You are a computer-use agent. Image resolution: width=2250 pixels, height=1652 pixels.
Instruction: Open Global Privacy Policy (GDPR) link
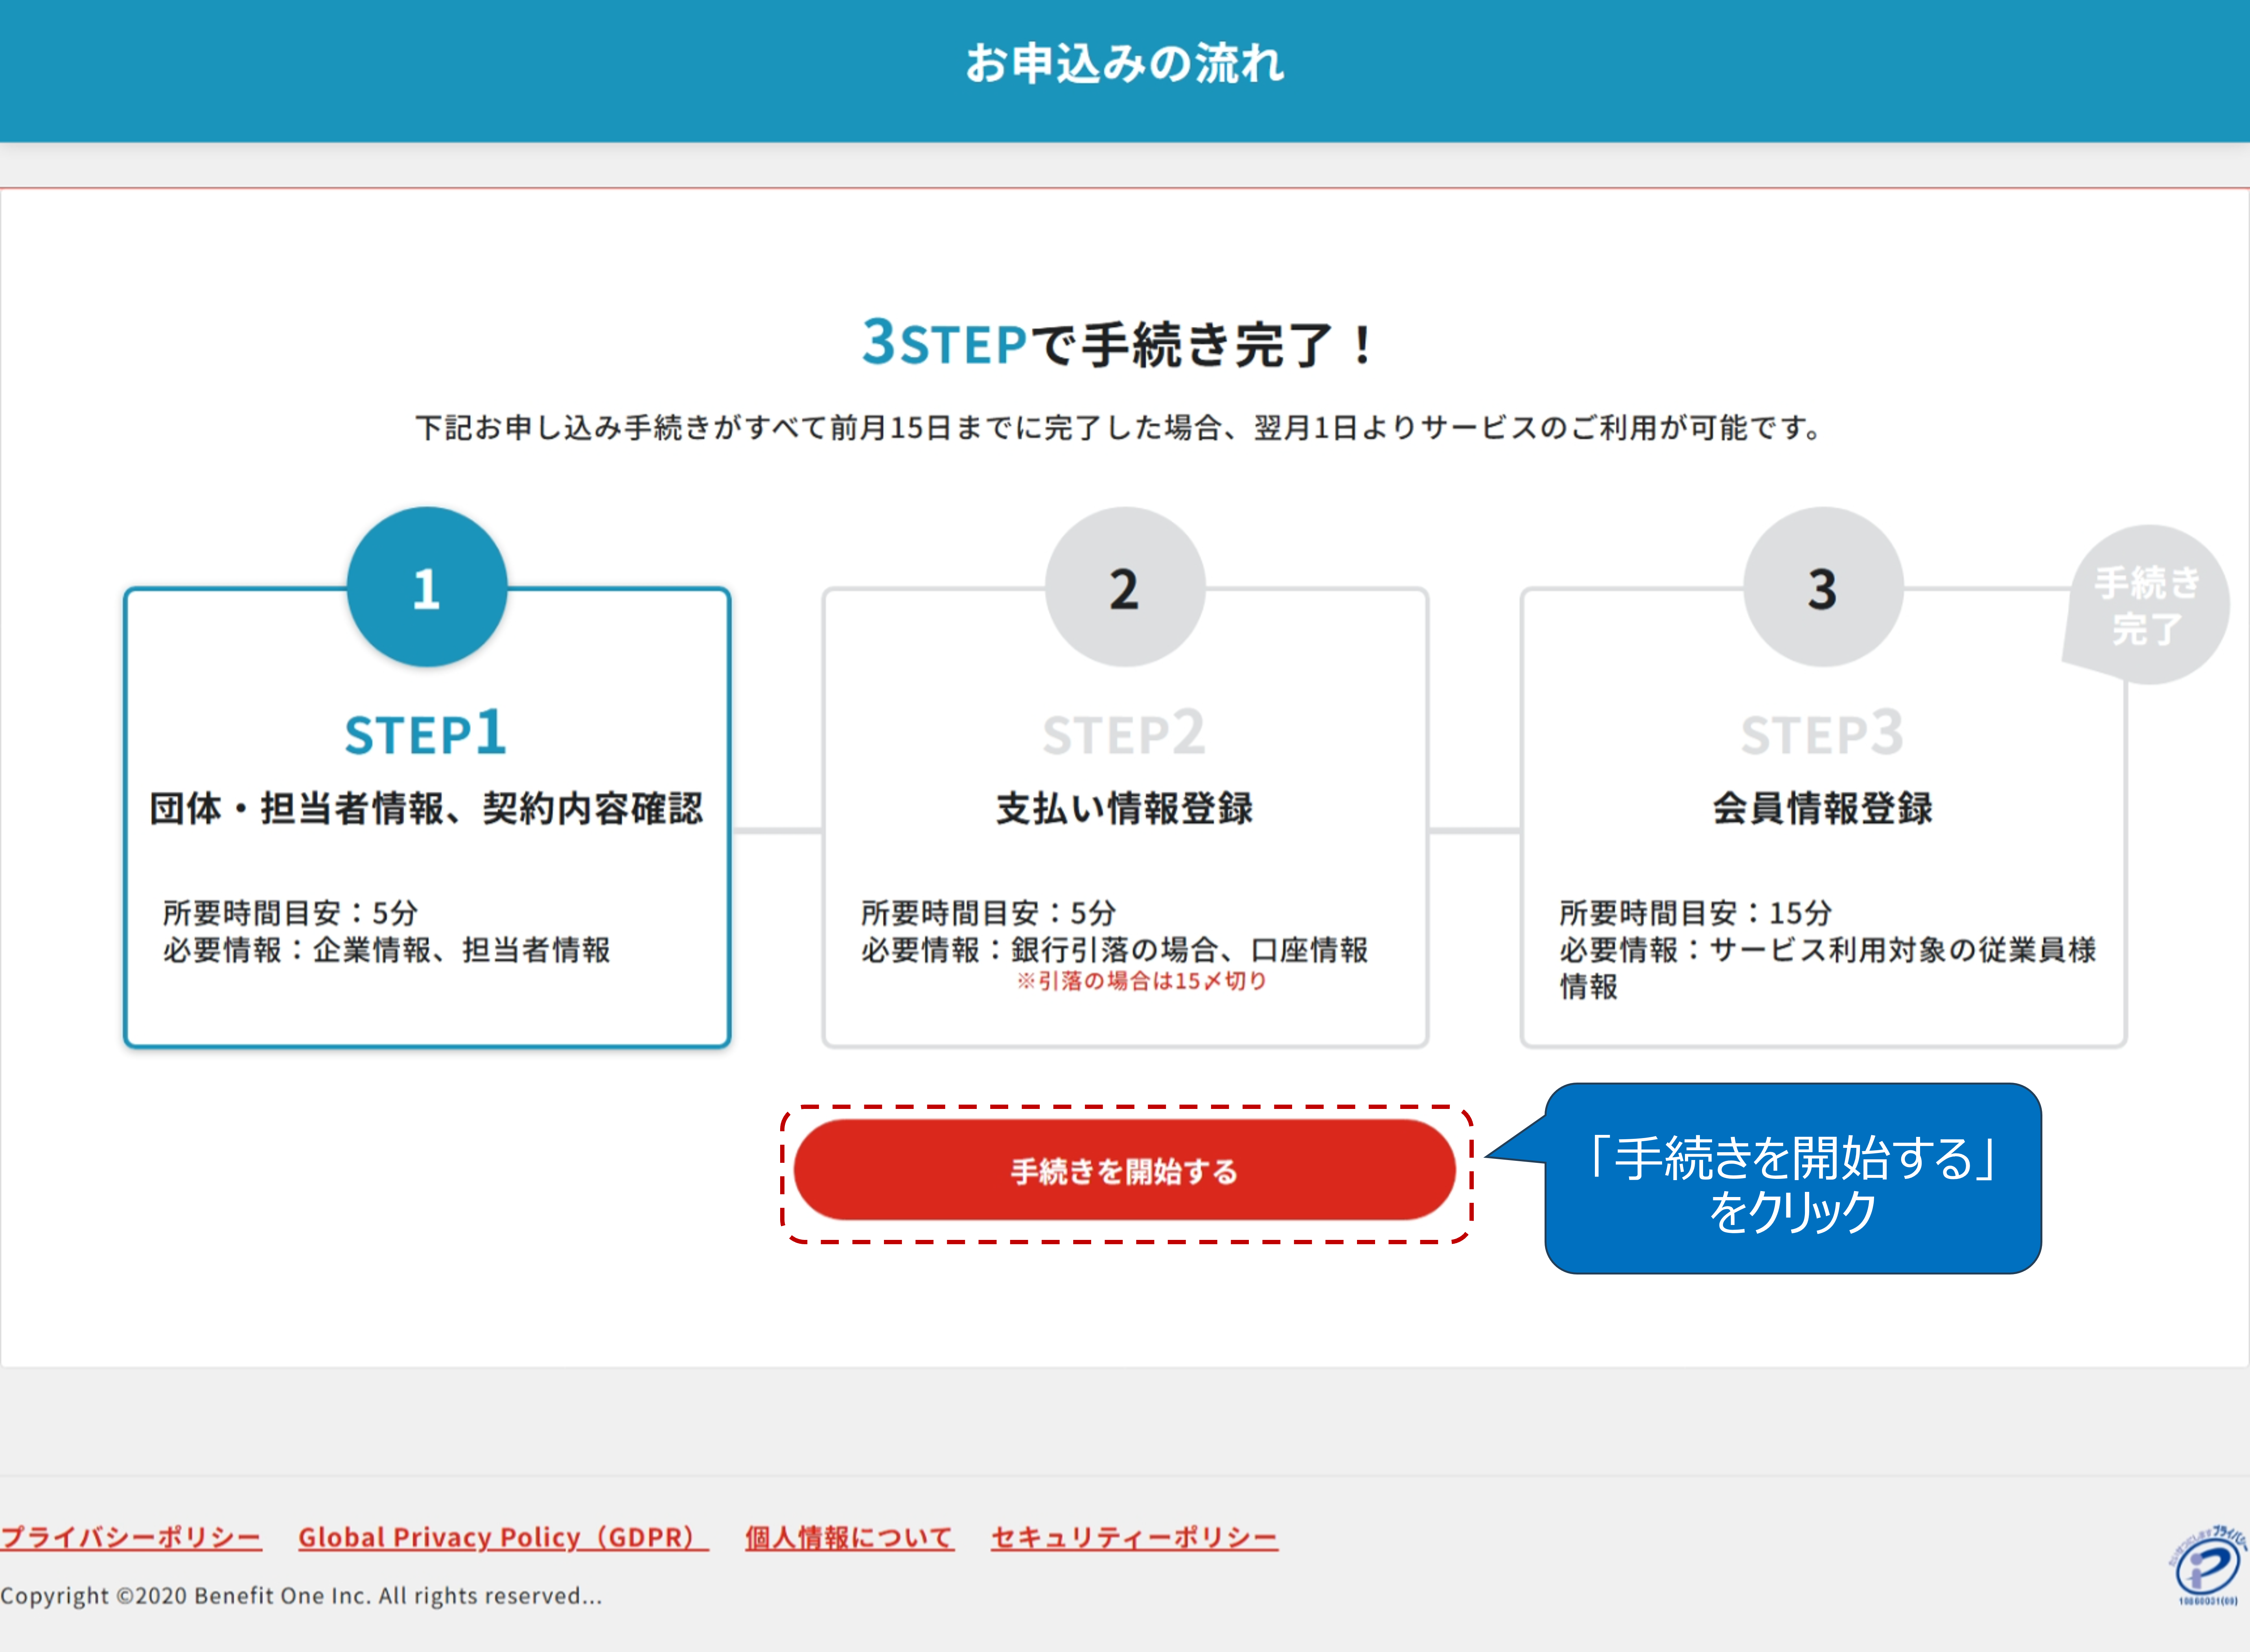tap(502, 1537)
